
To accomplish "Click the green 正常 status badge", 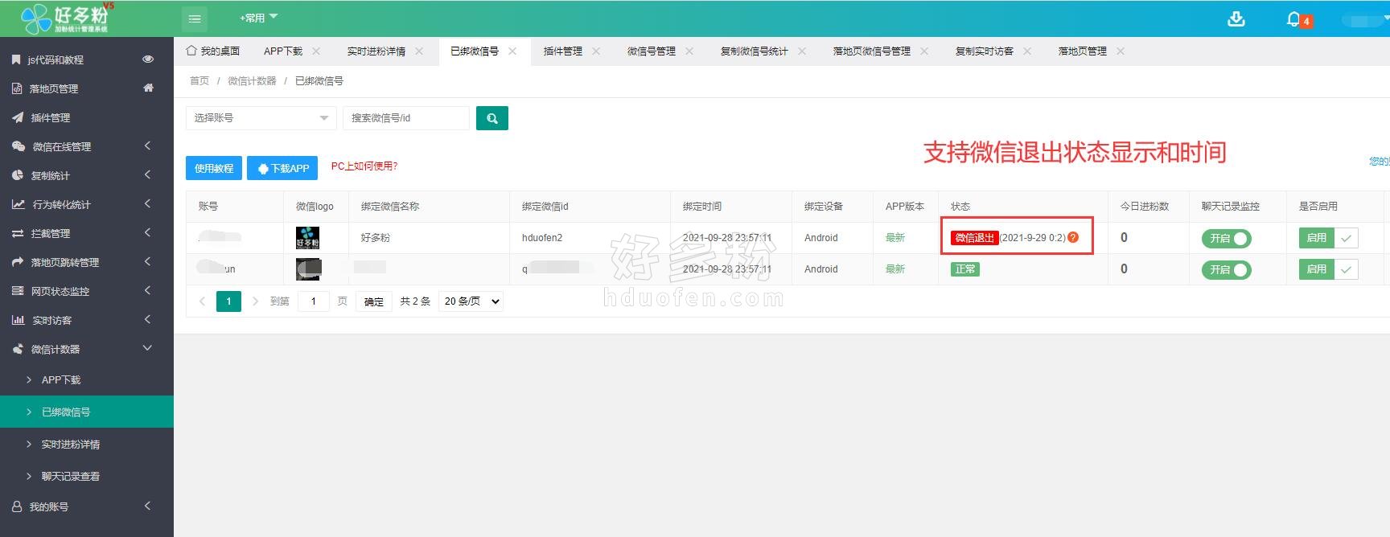I will (965, 269).
